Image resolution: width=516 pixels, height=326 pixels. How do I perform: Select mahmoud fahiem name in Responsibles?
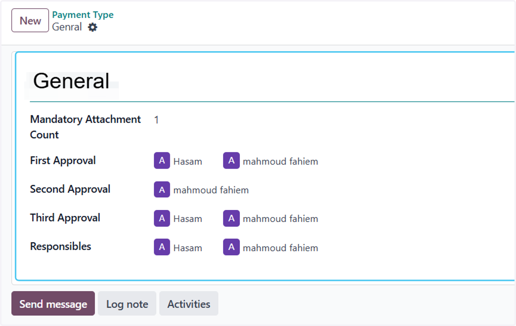[x=280, y=248]
